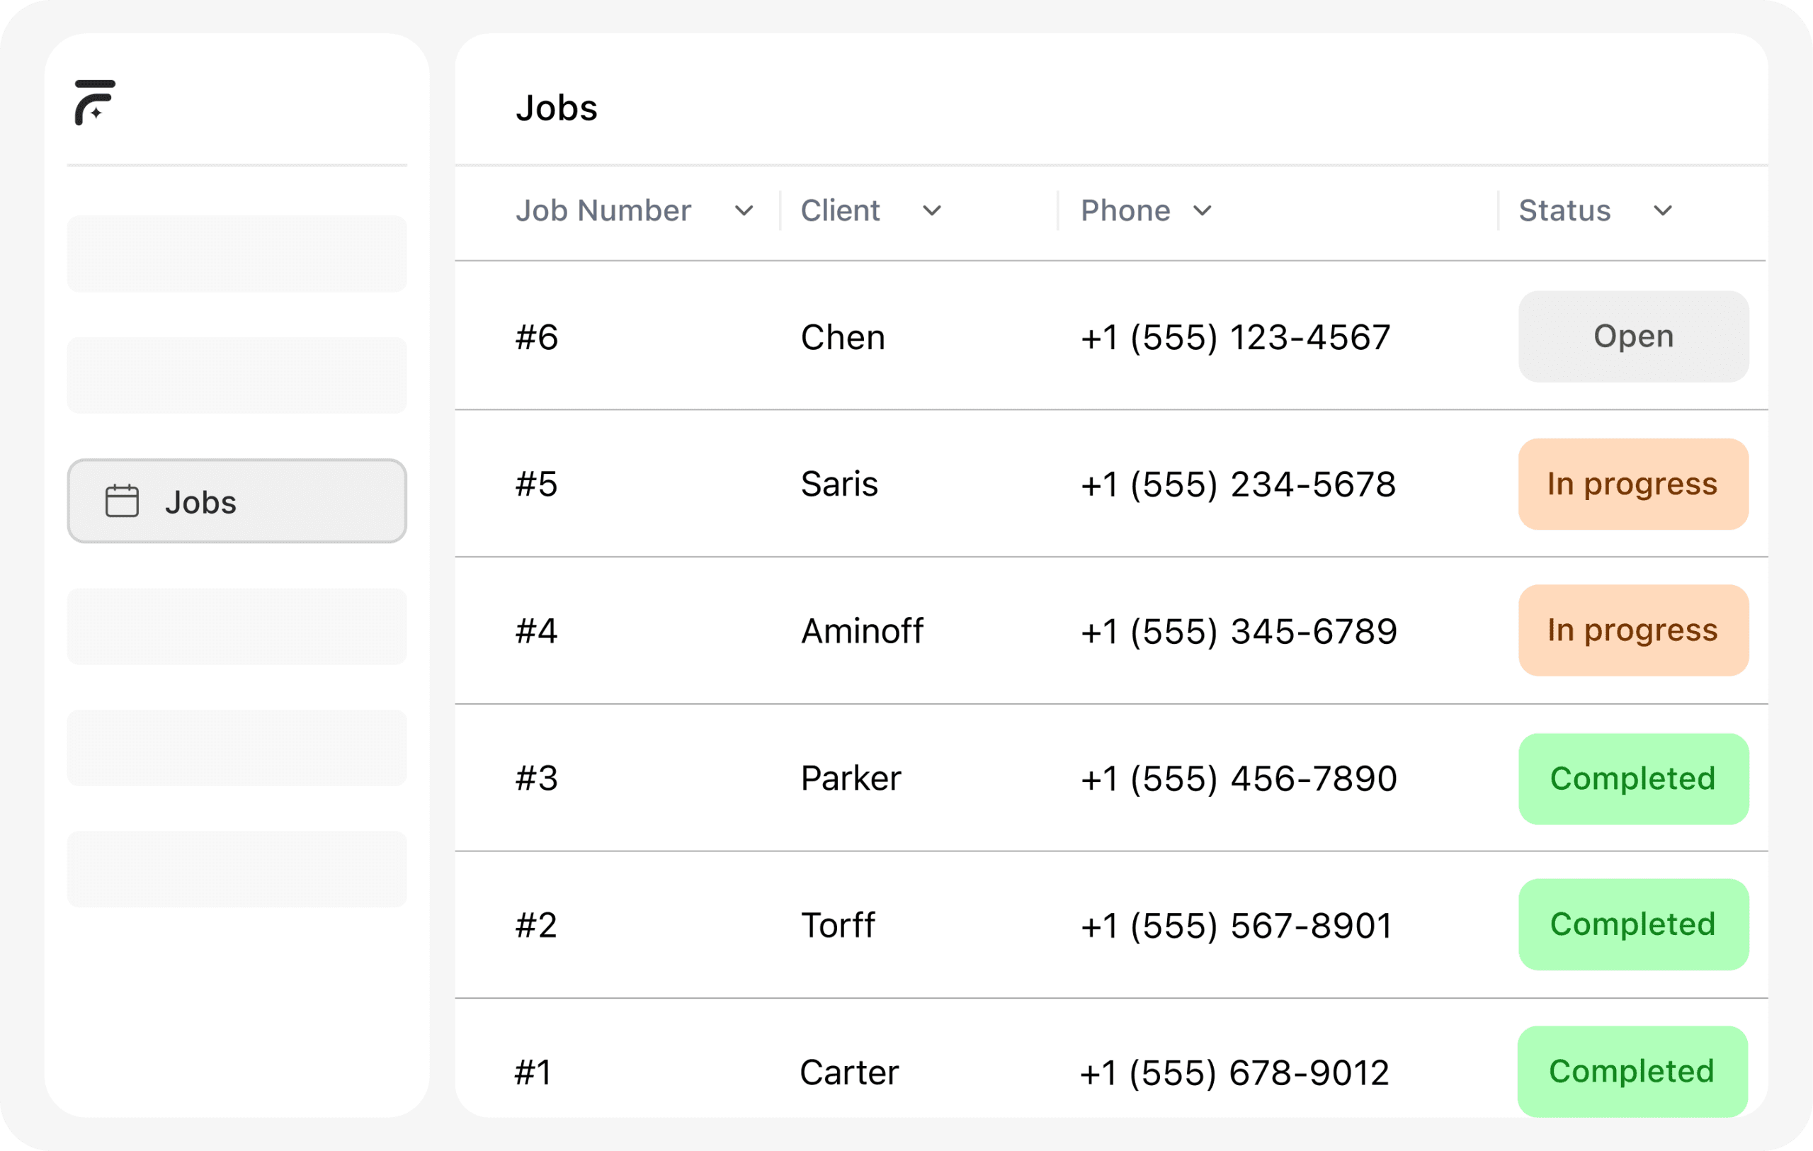This screenshot has height=1151, width=1813.
Task: Expand the Phone column chevron
Action: (x=1203, y=212)
